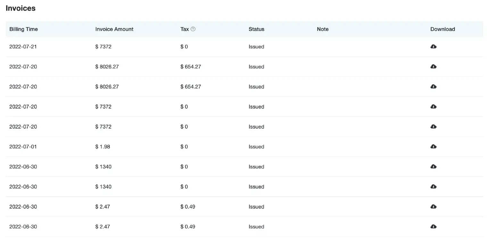Click the upper $ 8026.27 invoice amount
The width and height of the screenshot is (487, 243).
[107, 67]
